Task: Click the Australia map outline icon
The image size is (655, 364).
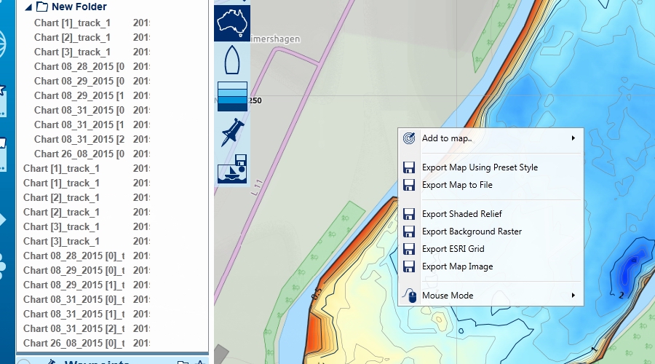Action: coord(232,23)
